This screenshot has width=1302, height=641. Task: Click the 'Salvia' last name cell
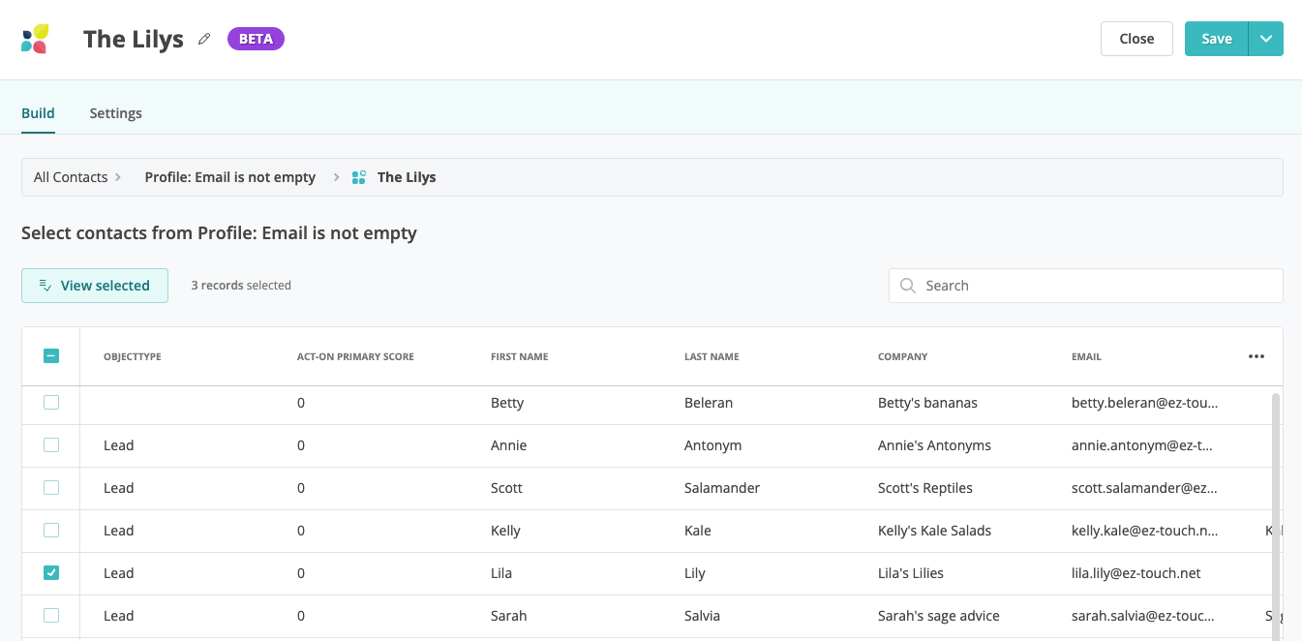[702, 616]
